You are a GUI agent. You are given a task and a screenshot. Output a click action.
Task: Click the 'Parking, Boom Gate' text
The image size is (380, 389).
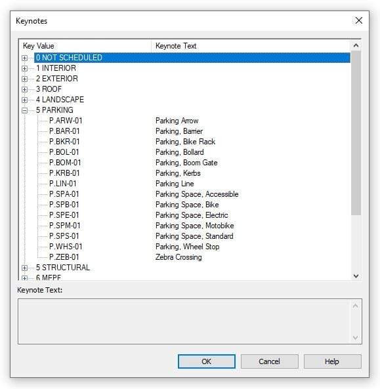186,163
